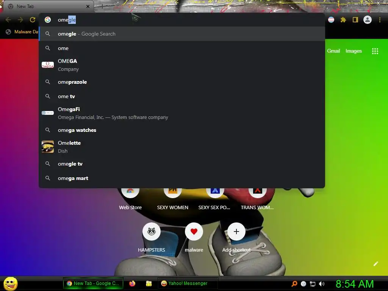Select the OmegaFi company suggestion

(182, 113)
